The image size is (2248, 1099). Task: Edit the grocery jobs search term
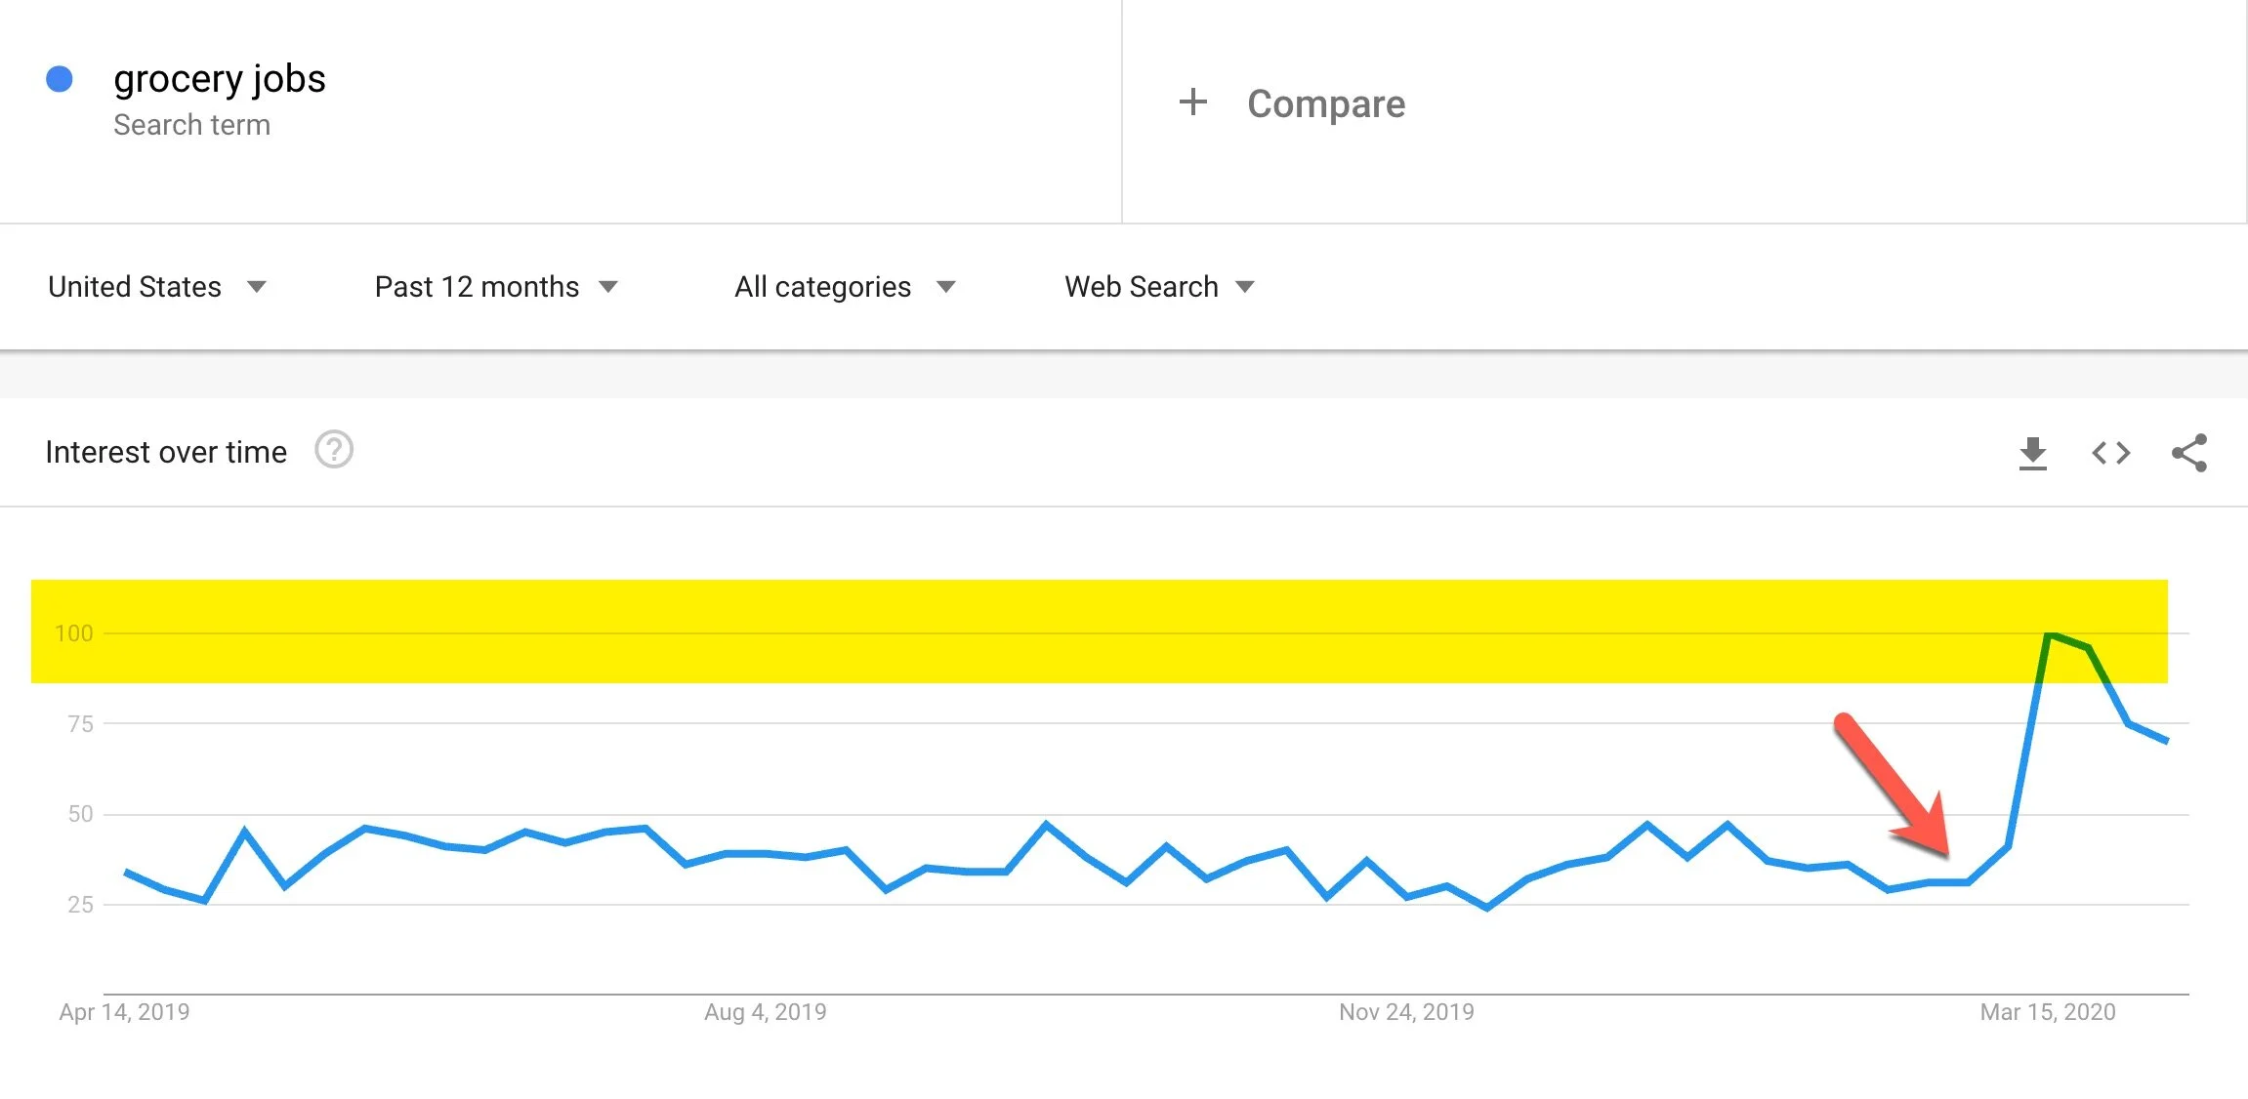pyautogui.click(x=220, y=79)
